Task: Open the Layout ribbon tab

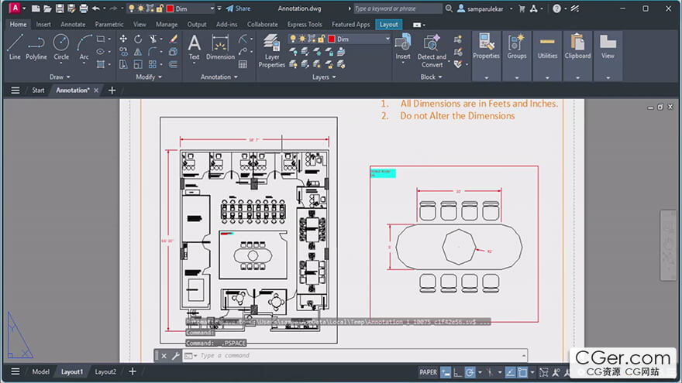Action: 388,24
